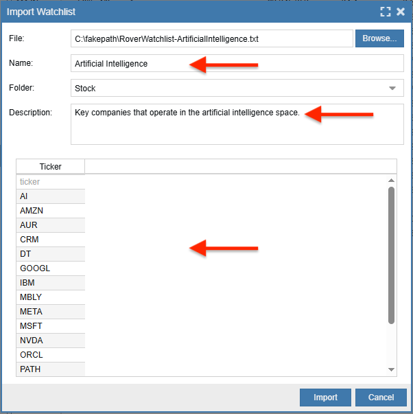Screen dimensions: 413x414
Task: Select the AUR ticker row
Action: 50,225
